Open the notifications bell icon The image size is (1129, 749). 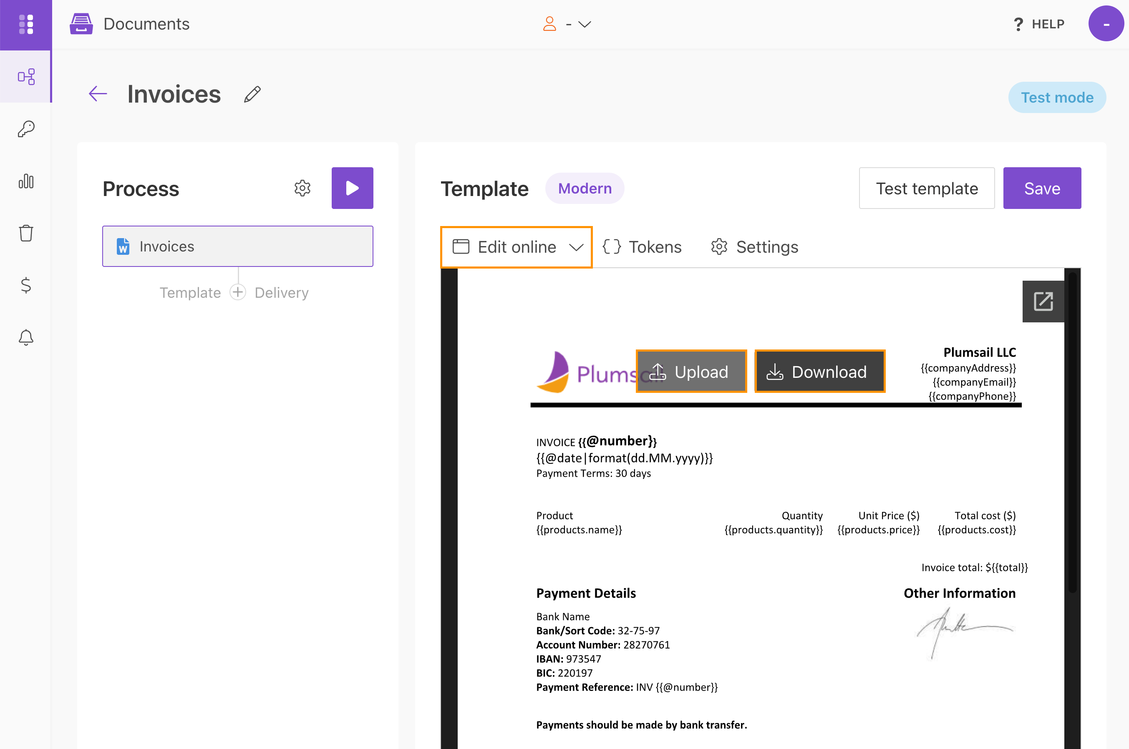tap(26, 337)
